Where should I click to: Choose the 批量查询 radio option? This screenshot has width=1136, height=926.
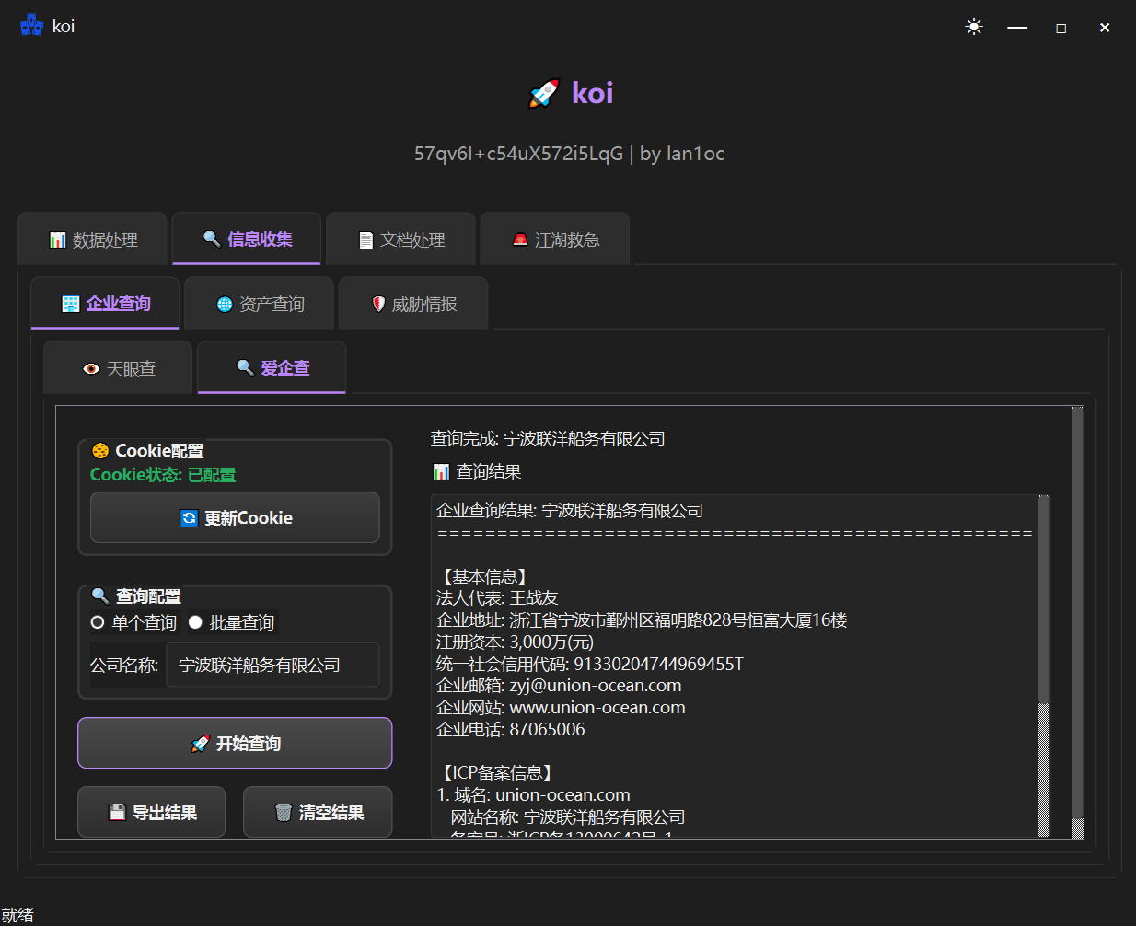(x=195, y=623)
